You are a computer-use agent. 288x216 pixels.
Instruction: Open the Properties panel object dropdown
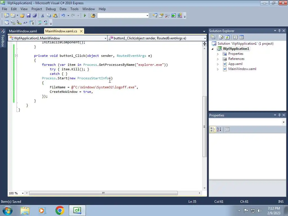point(283,122)
